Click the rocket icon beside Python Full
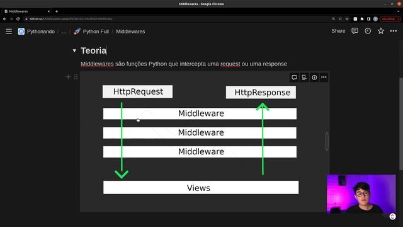 (x=77, y=32)
